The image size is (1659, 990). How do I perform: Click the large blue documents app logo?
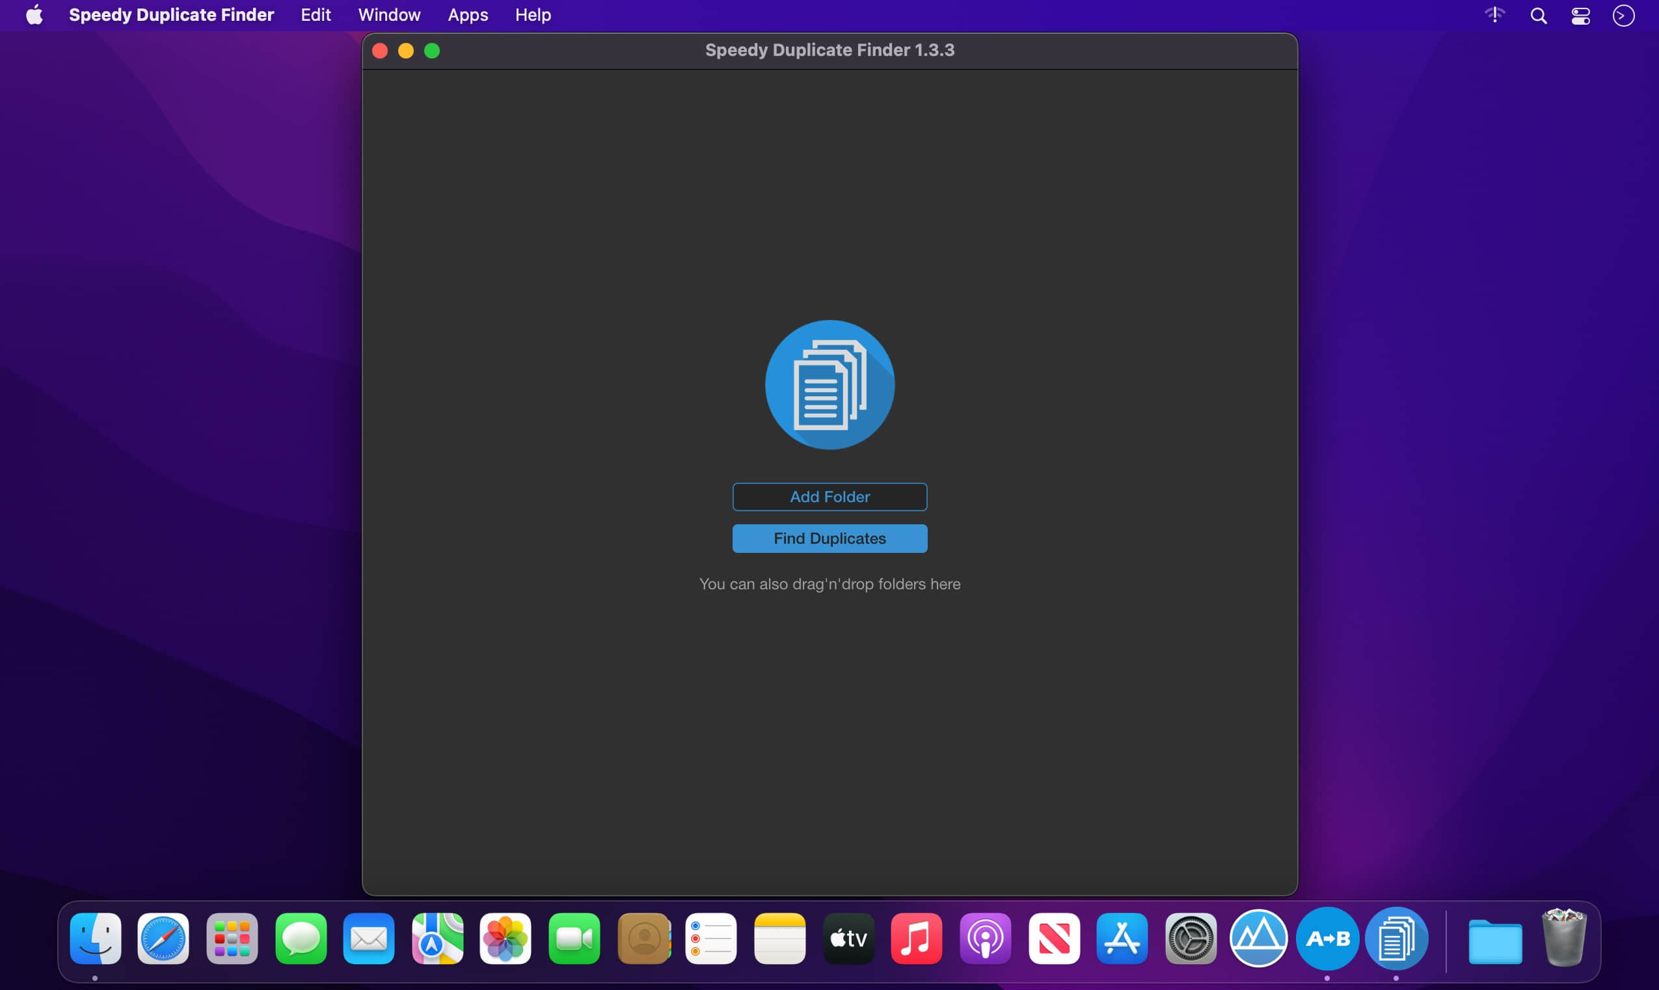829,385
